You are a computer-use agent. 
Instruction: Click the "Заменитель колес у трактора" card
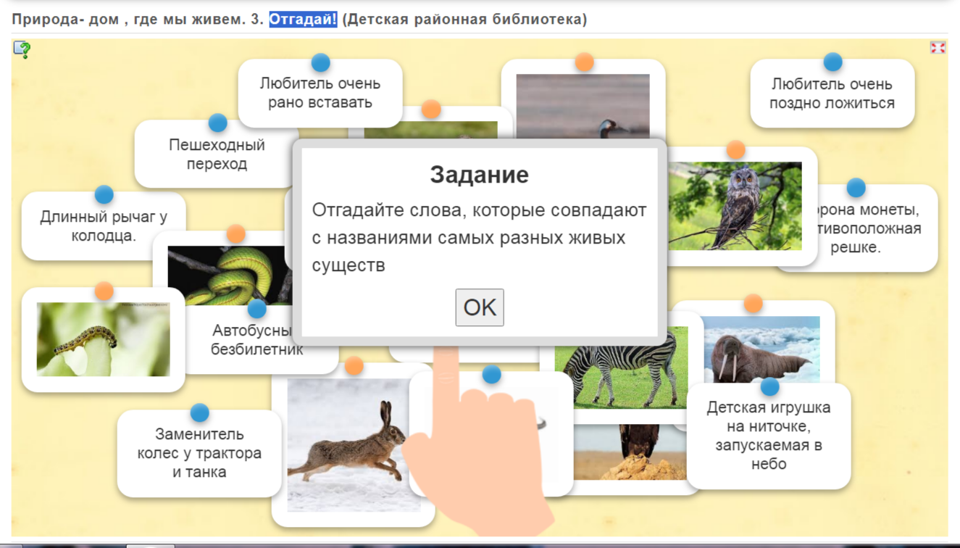pos(199,453)
